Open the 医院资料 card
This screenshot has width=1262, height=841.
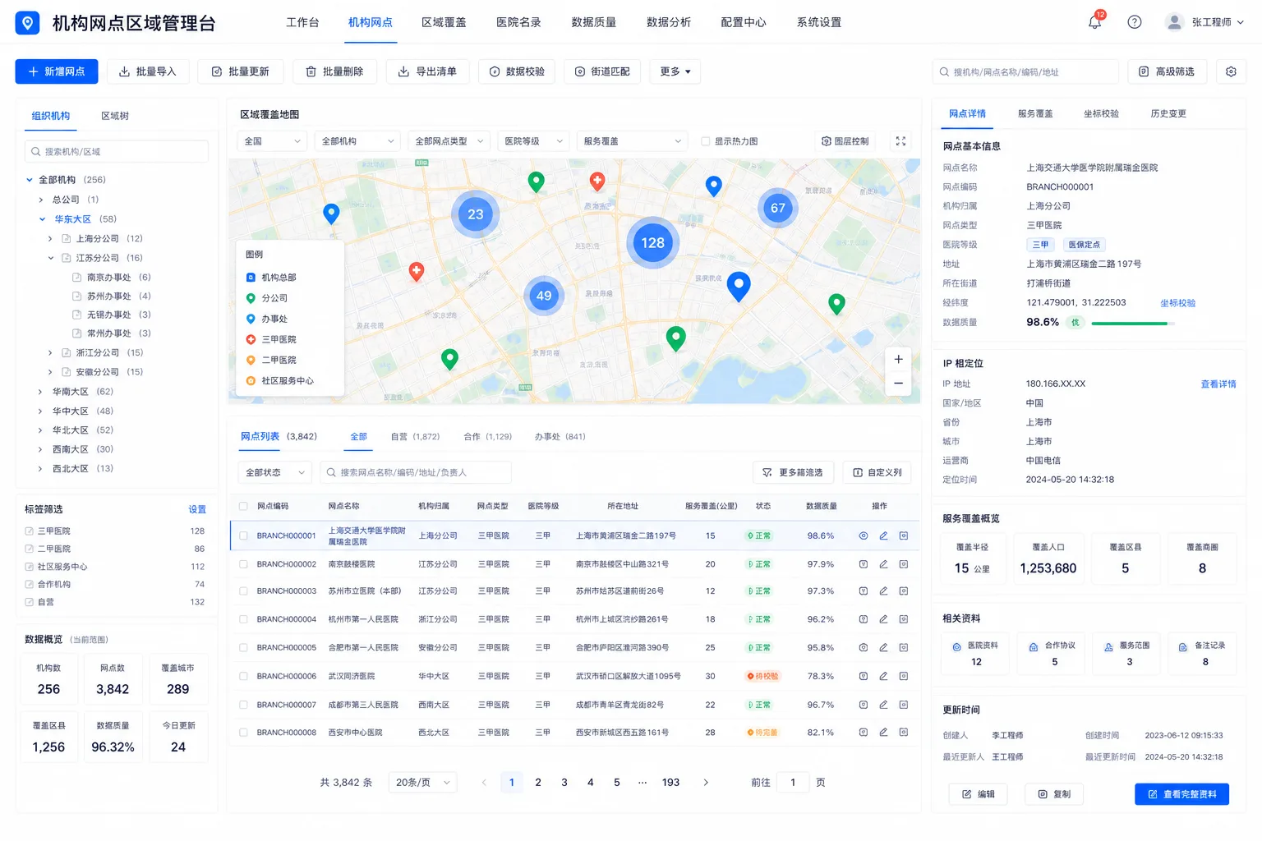974,654
